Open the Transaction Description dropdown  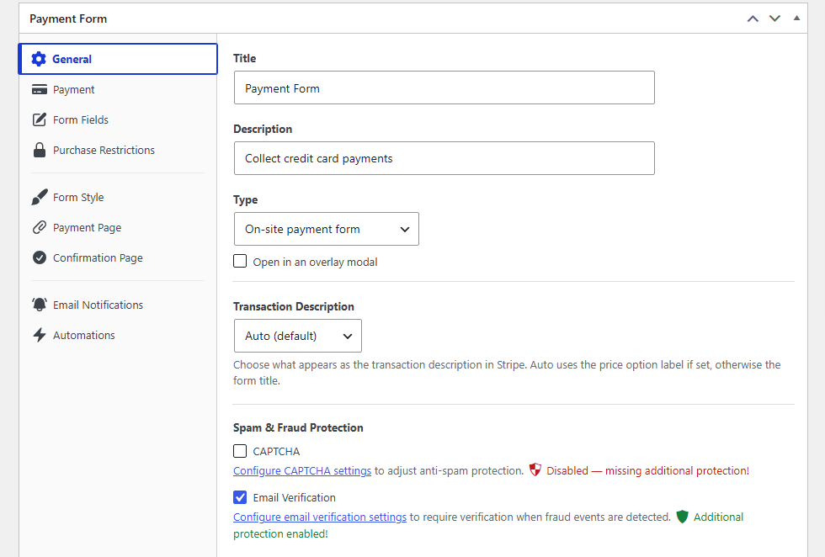pyautogui.click(x=298, y=336)
